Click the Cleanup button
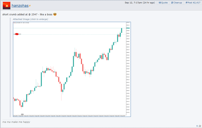 click(176, 3)
